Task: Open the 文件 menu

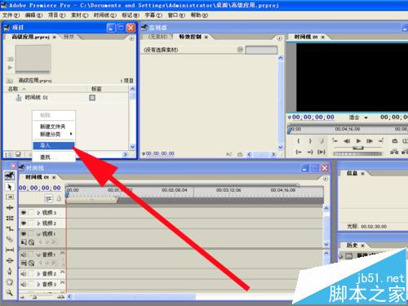Action: [11, 16]
